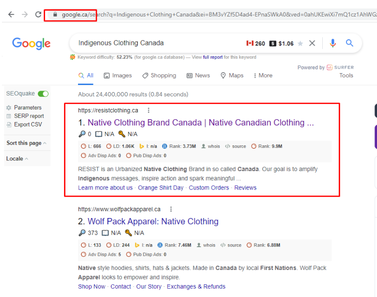Collapse the Locale section

[17, 159]
